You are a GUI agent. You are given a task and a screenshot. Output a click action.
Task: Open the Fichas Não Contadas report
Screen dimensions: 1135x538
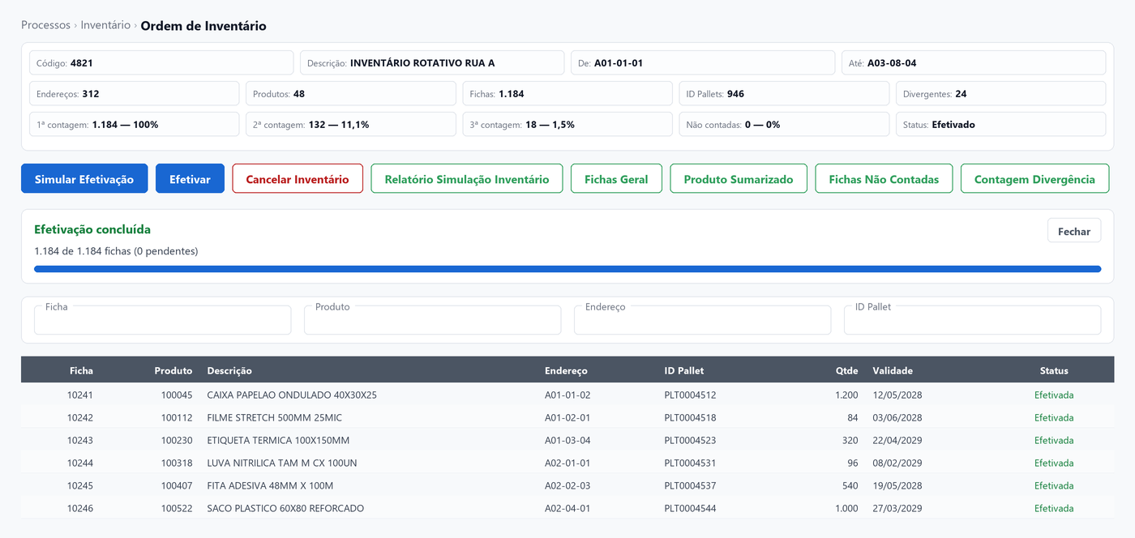884,179
